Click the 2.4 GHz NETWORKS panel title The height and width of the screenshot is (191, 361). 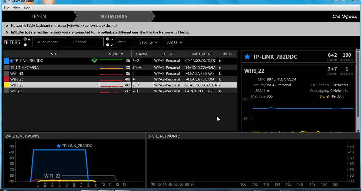point(22,136)
